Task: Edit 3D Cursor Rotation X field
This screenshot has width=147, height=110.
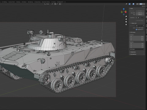Action: 137,44
